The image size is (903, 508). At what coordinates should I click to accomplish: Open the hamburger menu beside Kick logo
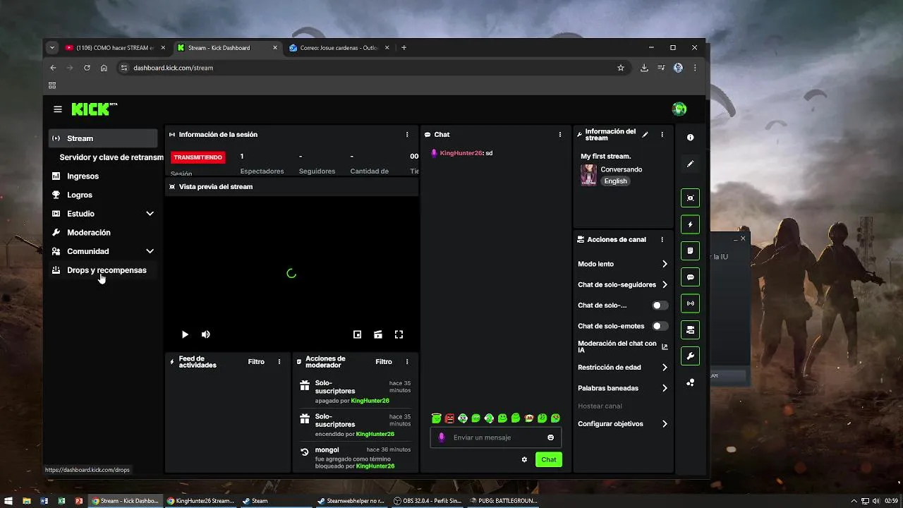(58, 109)
